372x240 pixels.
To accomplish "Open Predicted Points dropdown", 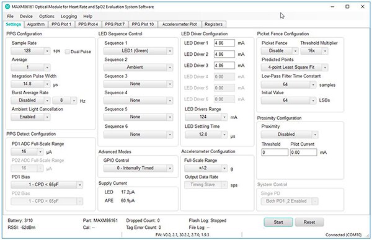I will point(294,68).
